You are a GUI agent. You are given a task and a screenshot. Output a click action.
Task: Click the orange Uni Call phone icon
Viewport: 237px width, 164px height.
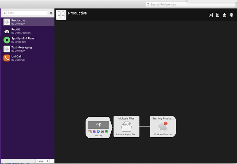pos(7,58)
